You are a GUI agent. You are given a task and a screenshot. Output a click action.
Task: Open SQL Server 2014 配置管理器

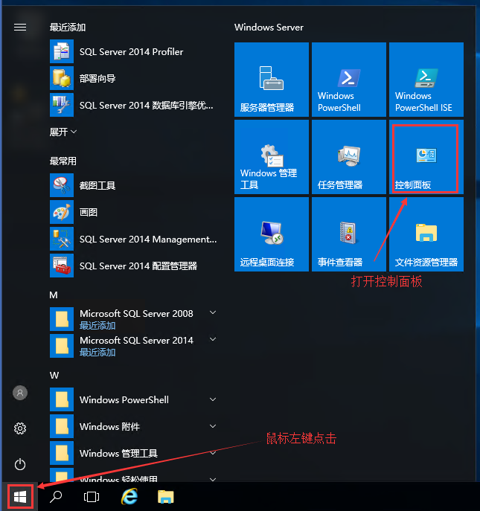pyautogui.click(x=134, y=266)
